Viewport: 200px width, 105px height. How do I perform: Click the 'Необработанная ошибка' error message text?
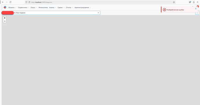175,10
